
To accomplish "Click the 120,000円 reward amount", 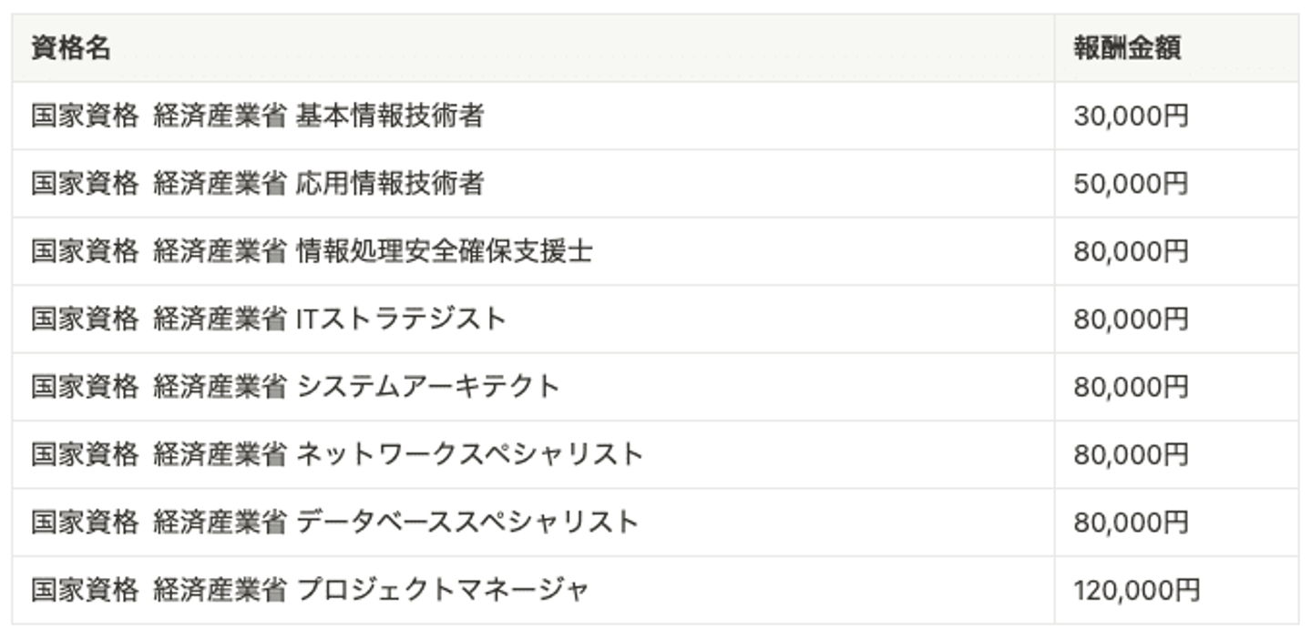I will 1136,590.
